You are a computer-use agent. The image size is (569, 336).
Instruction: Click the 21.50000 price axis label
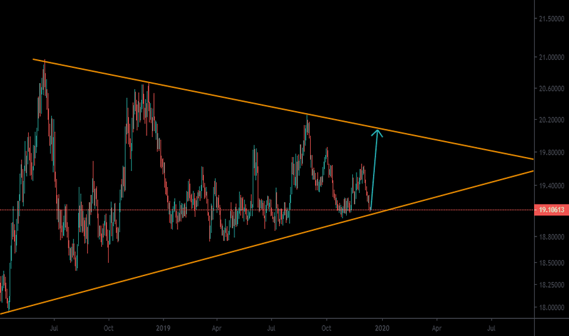[x=551, y=18]
